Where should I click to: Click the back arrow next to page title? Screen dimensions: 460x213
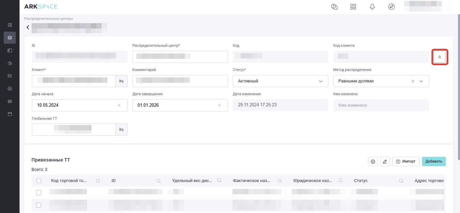pyautogui.click(x=28, y=27)
